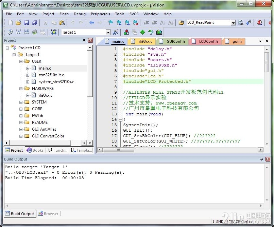Open the Project menu
This screenshot has height=227, width=274.
tap(48, 14)
